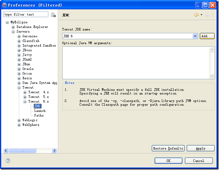The height and width of the screenshot is (170, 219).
Task: Select the Launch tree item
Action: 40,111
